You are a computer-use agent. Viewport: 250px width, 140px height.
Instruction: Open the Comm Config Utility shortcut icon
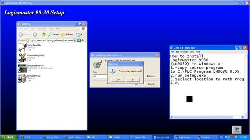pos(22,58)
